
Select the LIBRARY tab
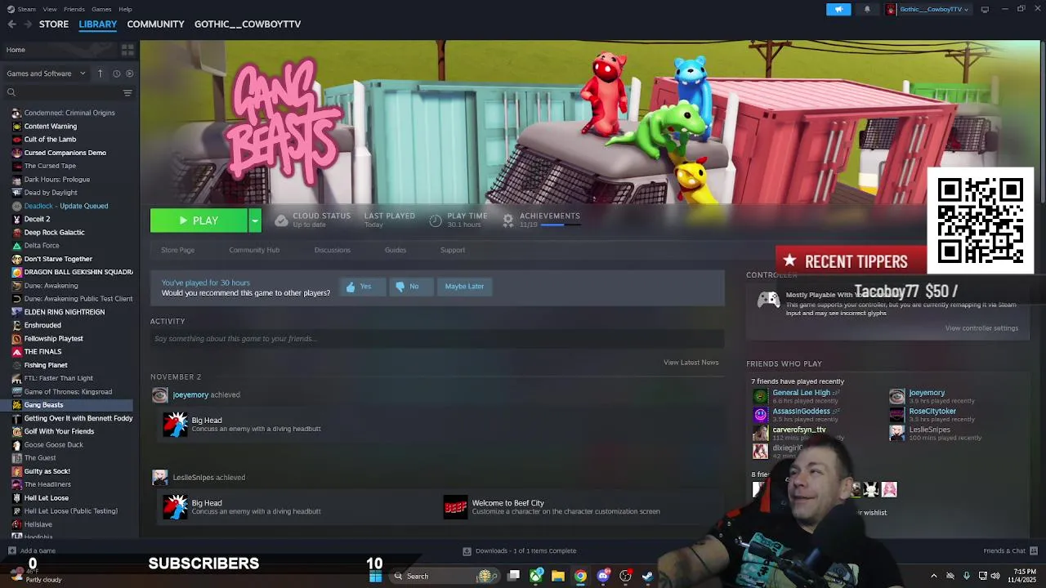(98, 24)
